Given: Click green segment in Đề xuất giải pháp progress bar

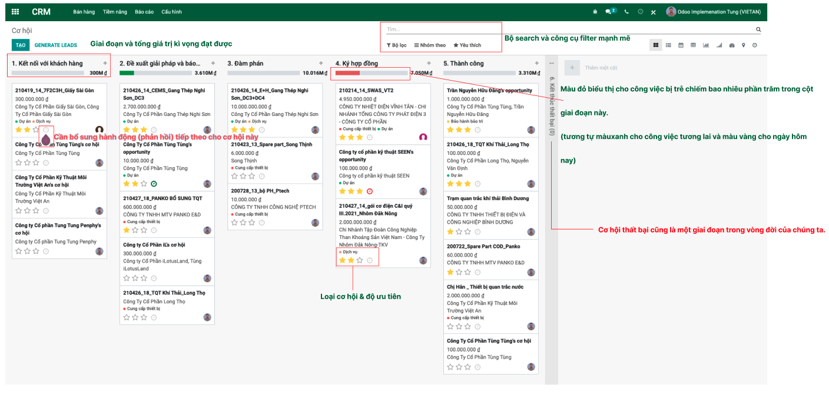Looking at the screenshot, I should (127, 73).
